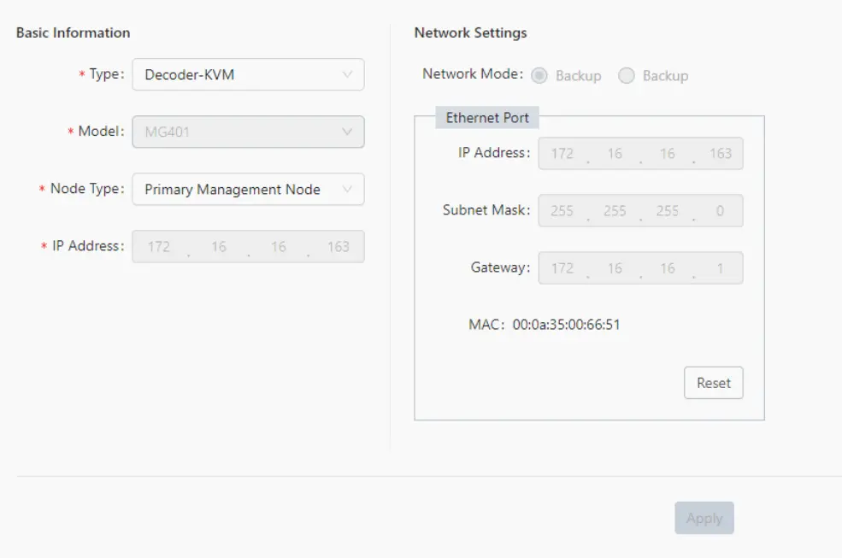The image size is (842, 558).
Task: Click the Apply button
Action: [x=704, y=518]
